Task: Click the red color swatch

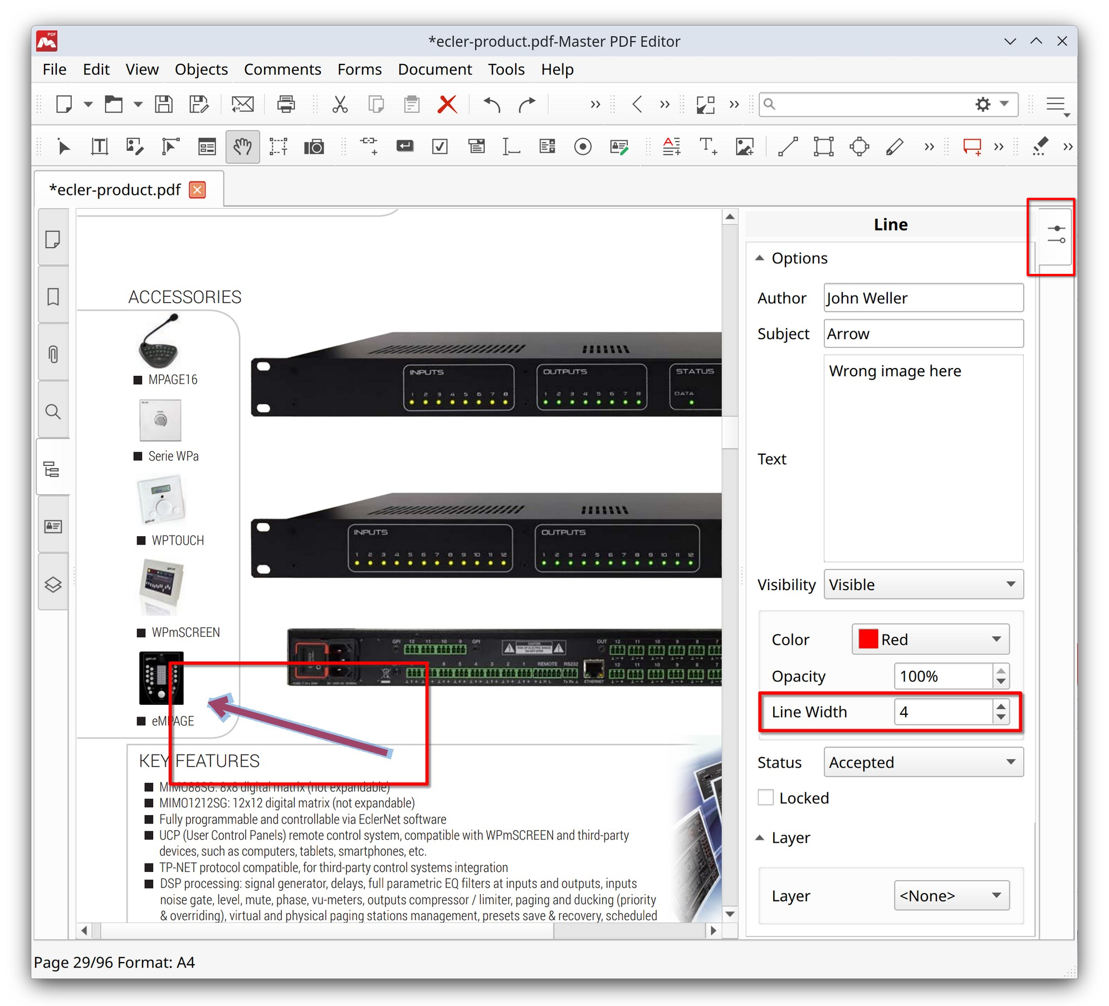Action: (867, 639)
